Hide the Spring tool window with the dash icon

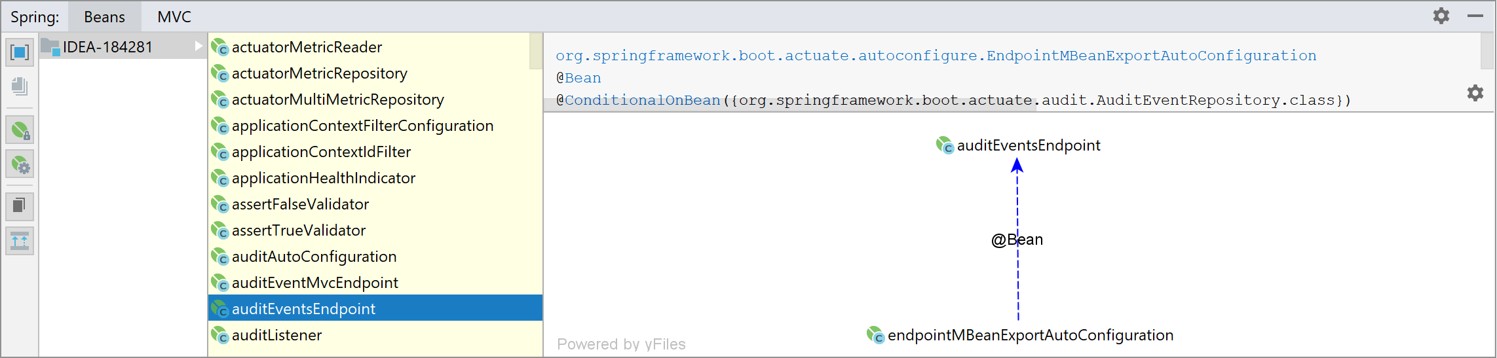(x=1475, y=16)
